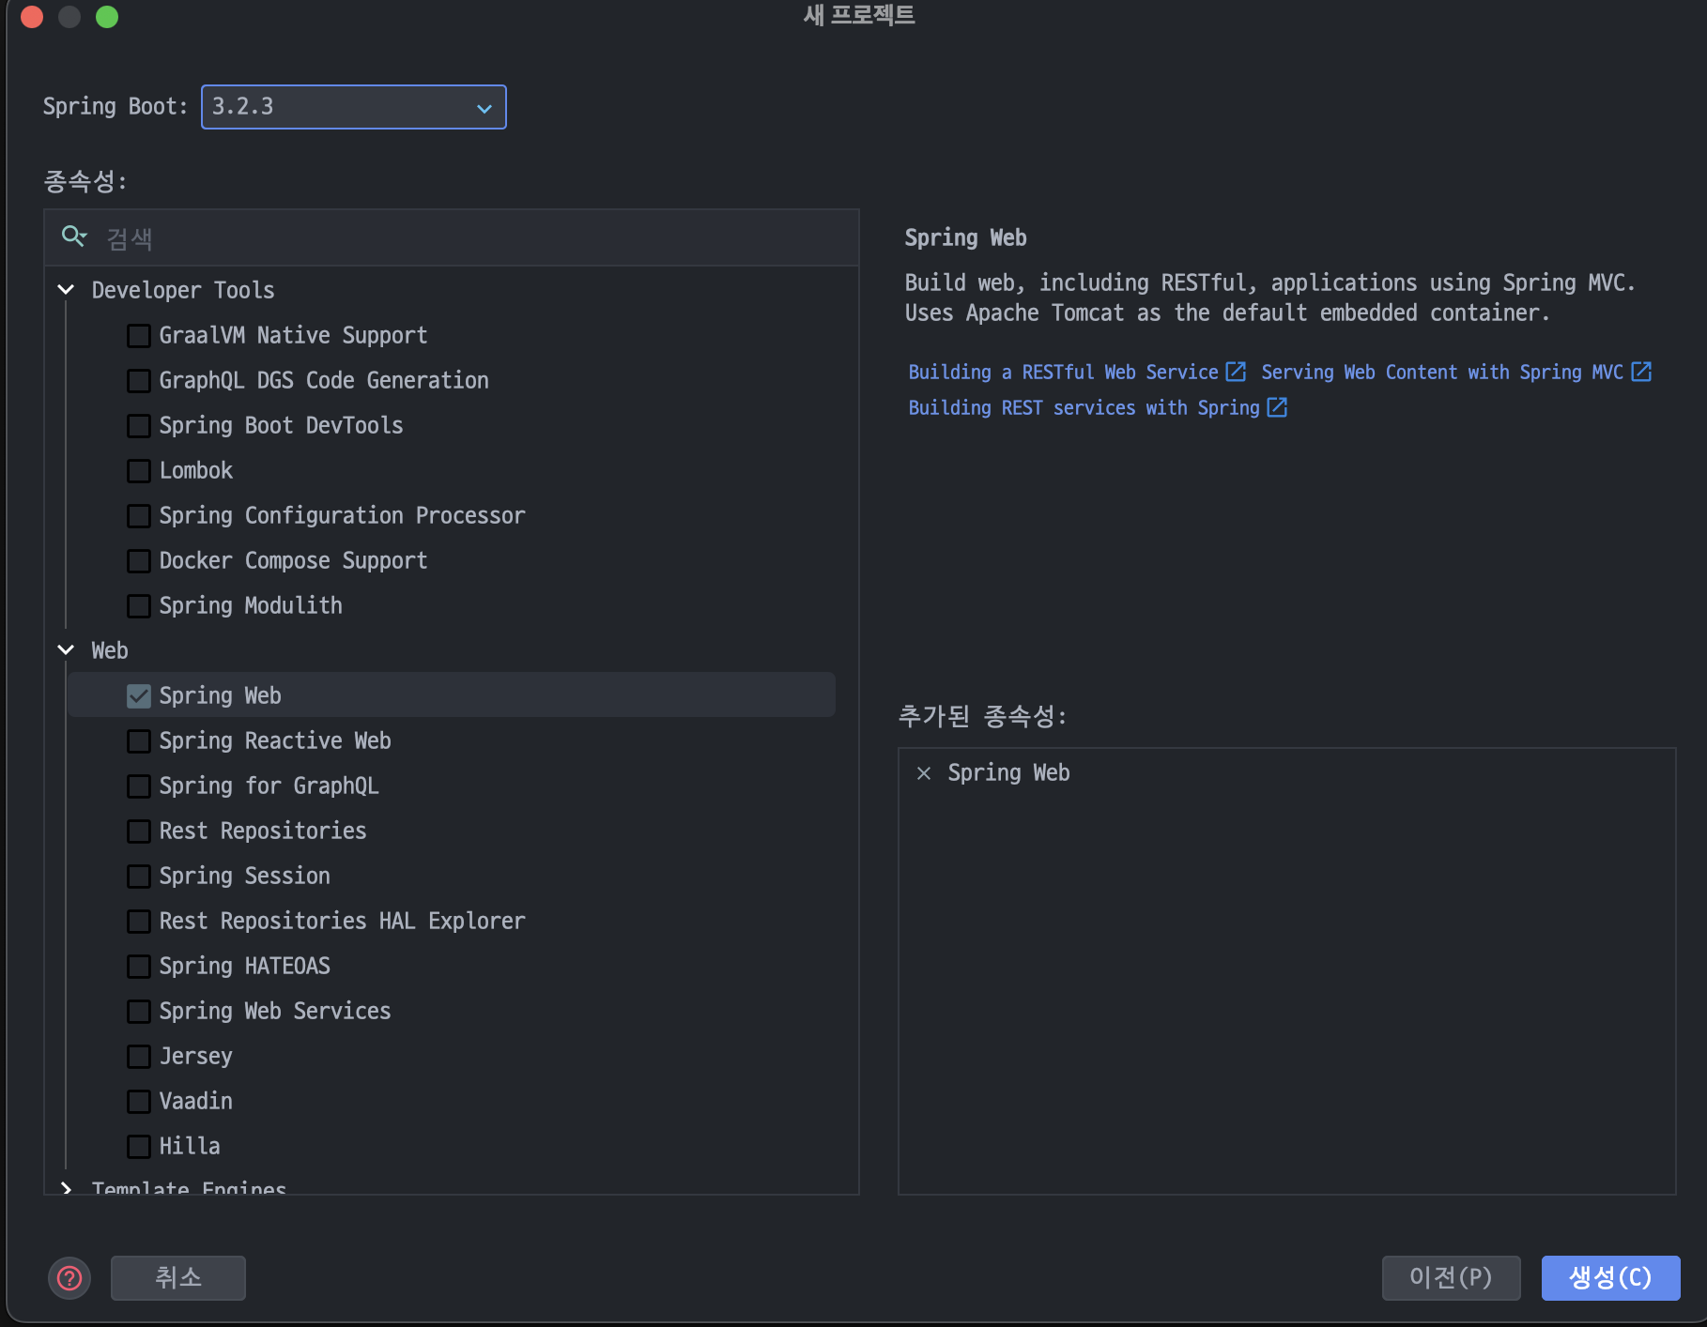The image size is (1707, 1327).
Task: Zoom the window using the green button
Action: pos(107,17)
